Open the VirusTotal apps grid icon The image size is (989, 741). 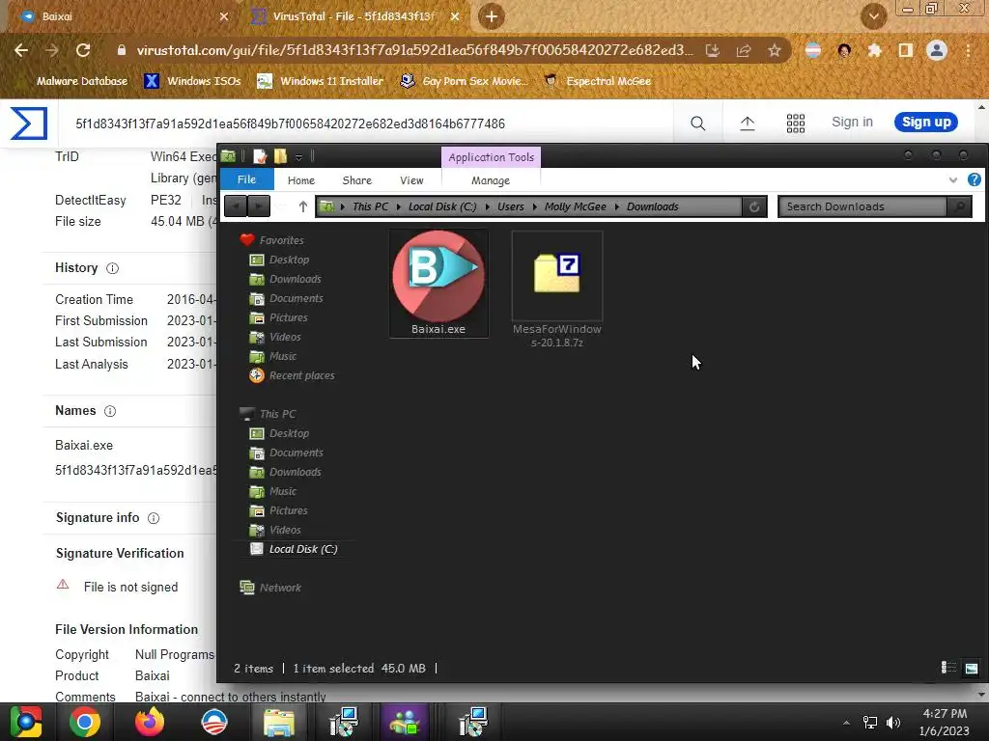tap(796, 123)
